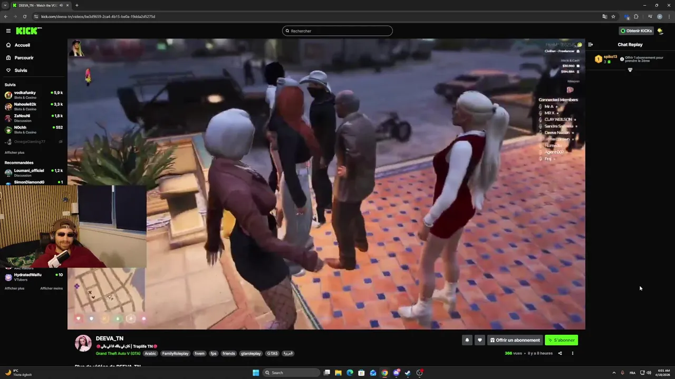This screenshot has width=675, height=379.
Task: Click the Windows taskbar Search box
Action: (292, 373)
